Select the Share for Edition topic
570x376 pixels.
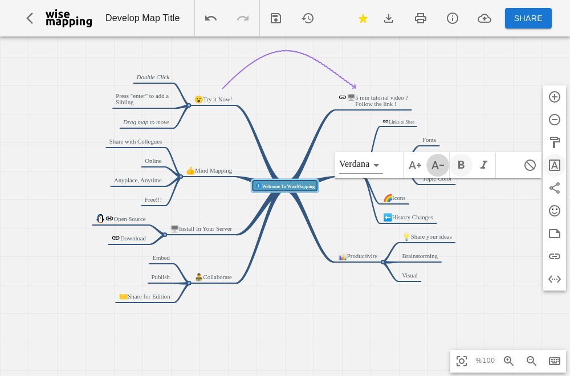point(145,296)
